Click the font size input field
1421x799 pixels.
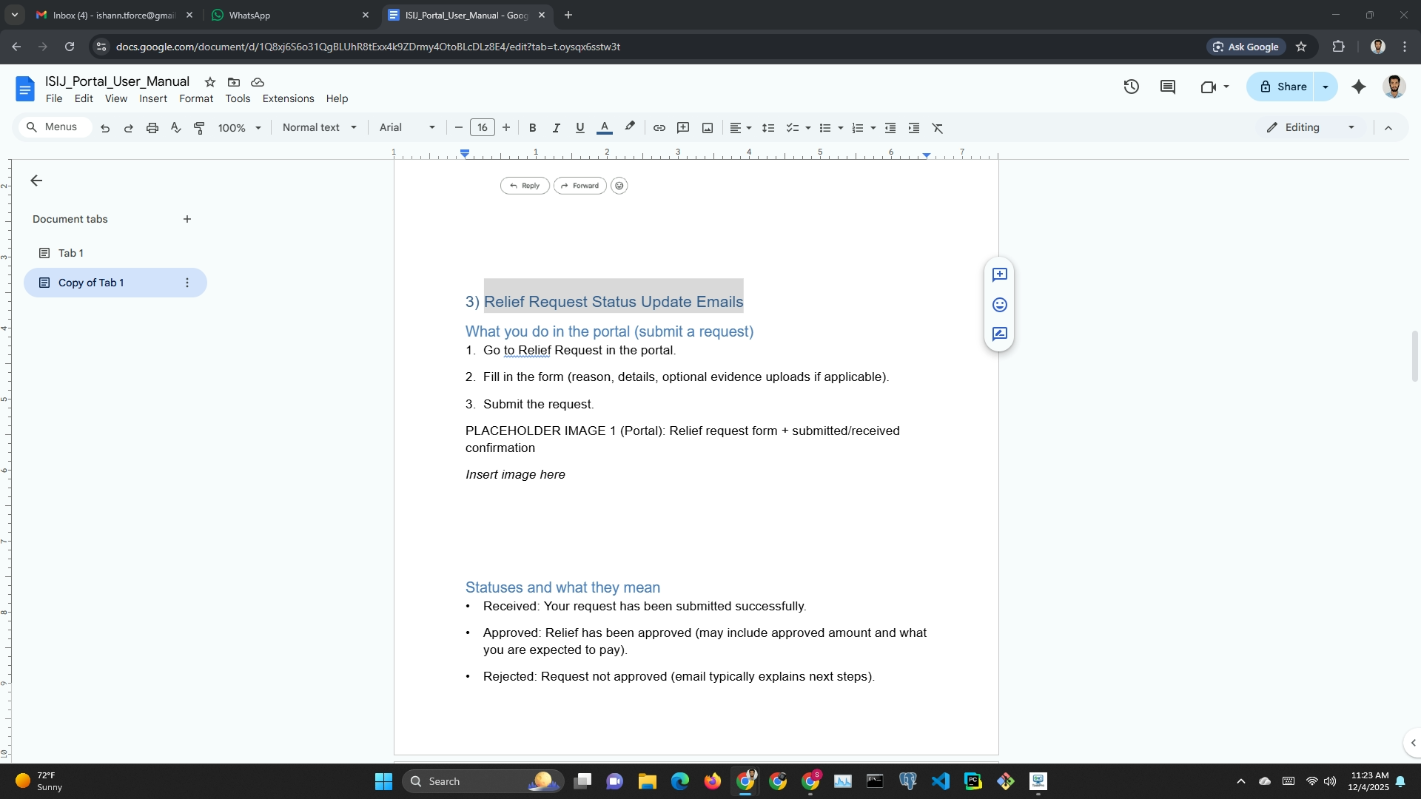click(x=482, y=128)
